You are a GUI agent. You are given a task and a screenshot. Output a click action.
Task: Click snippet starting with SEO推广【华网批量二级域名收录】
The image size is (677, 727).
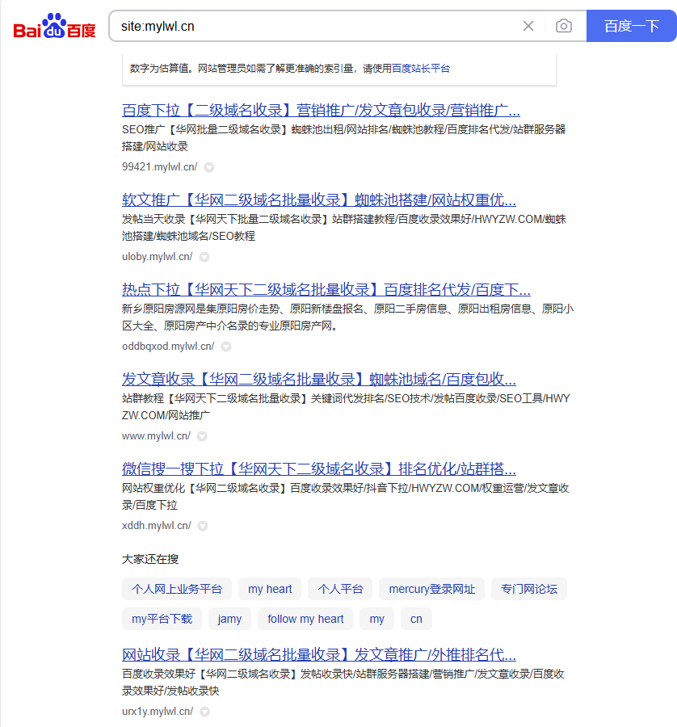click(x=343, y=137)
